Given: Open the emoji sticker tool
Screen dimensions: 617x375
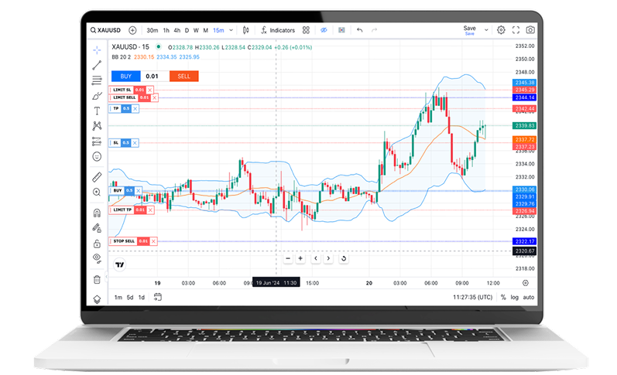Looking at the screenshot, I should click(97, 156).
